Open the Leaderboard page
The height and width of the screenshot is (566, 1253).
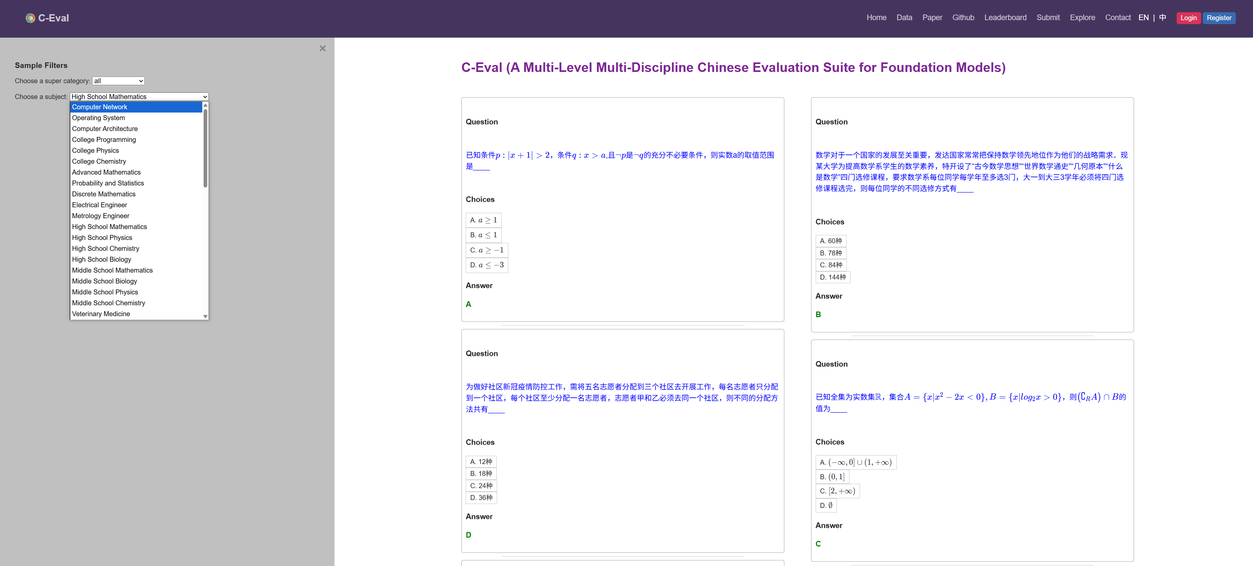pyautogui.click(x=1005, y=18)
